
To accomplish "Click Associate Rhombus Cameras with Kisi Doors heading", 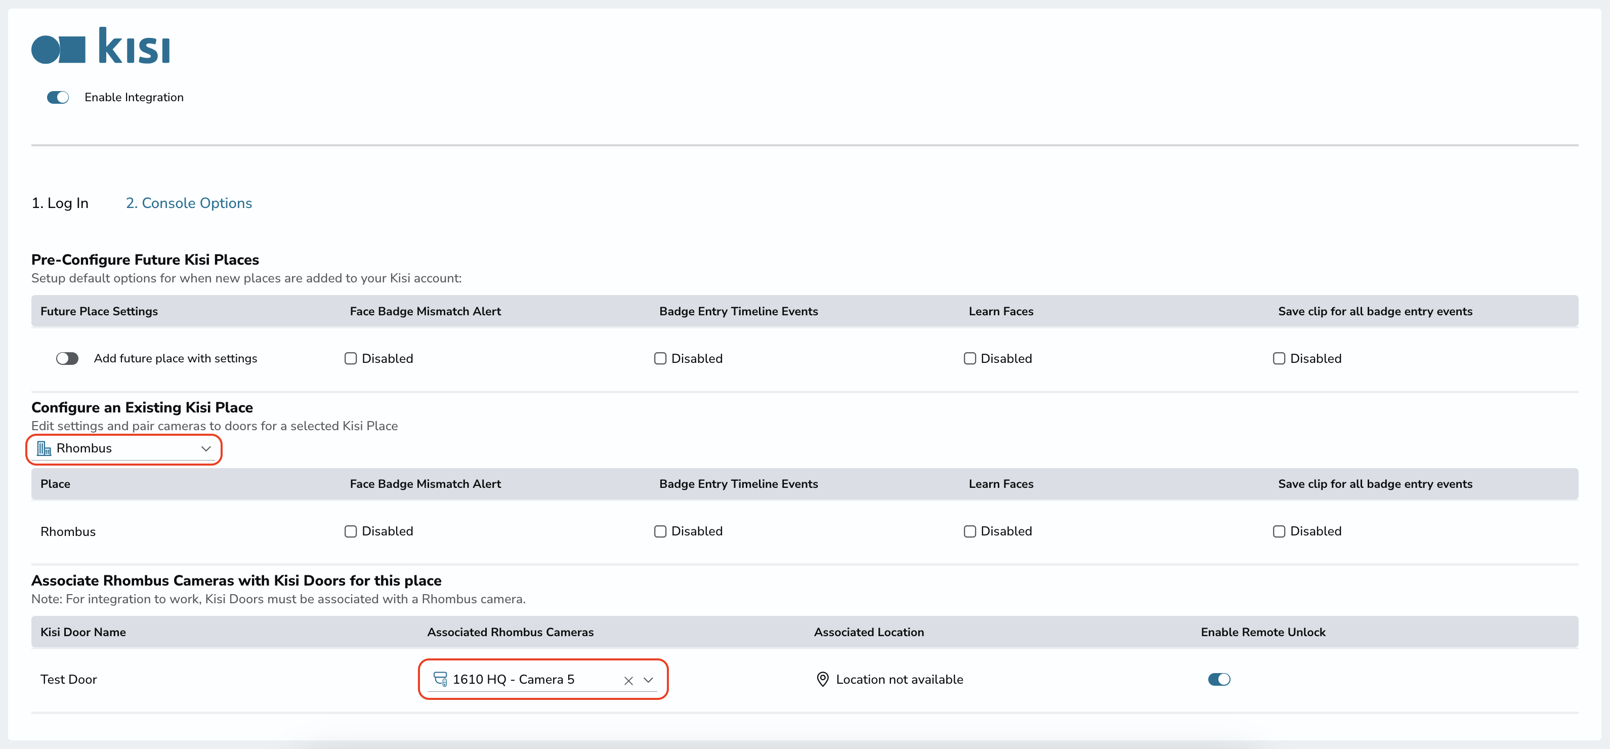I will pyautogui.click(x=236, y=580).
